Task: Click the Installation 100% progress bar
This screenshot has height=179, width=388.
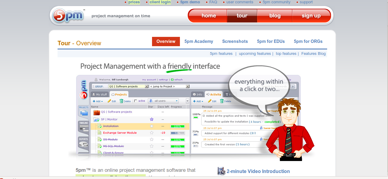Action: (x=178, y=126)
